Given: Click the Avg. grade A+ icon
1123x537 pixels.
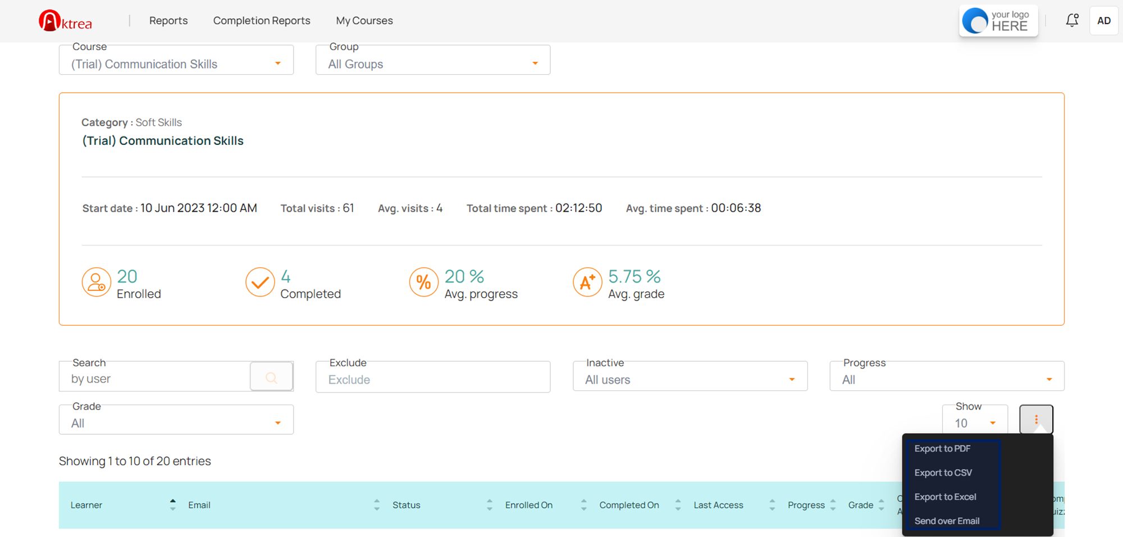Looking at the screenshot, I should [587, 282].
